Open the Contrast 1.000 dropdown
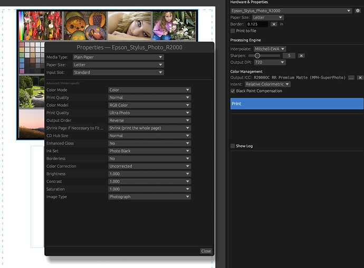The width and height of the screenshot is (364, 268). click(x=149, y=182)
